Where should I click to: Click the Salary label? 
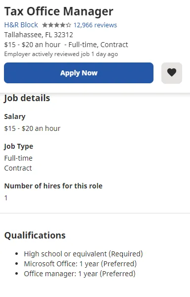pyautogui.click(x=15, y=117)
